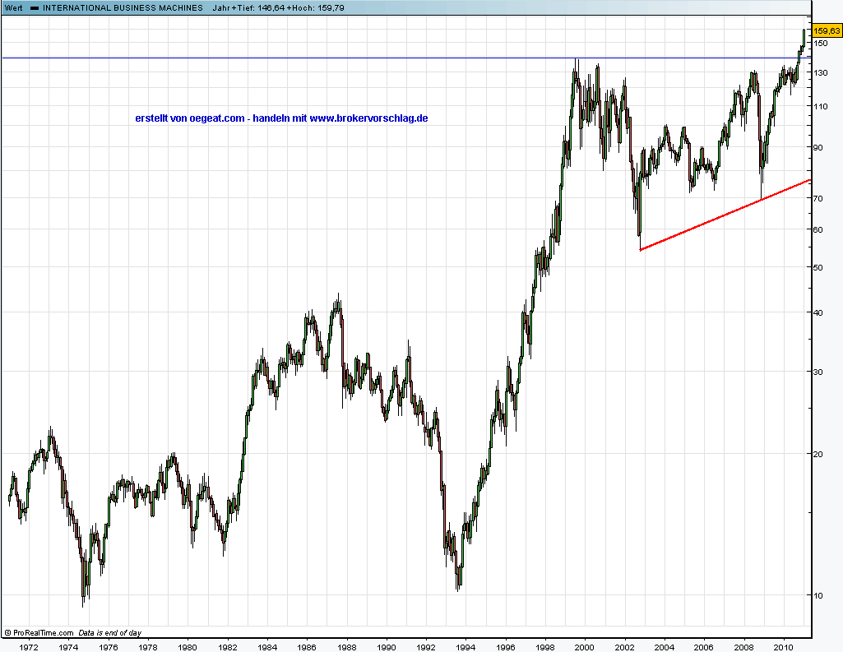Click the 10 price axis label
The height and width of the screenshot is (652, 843).
818,595
